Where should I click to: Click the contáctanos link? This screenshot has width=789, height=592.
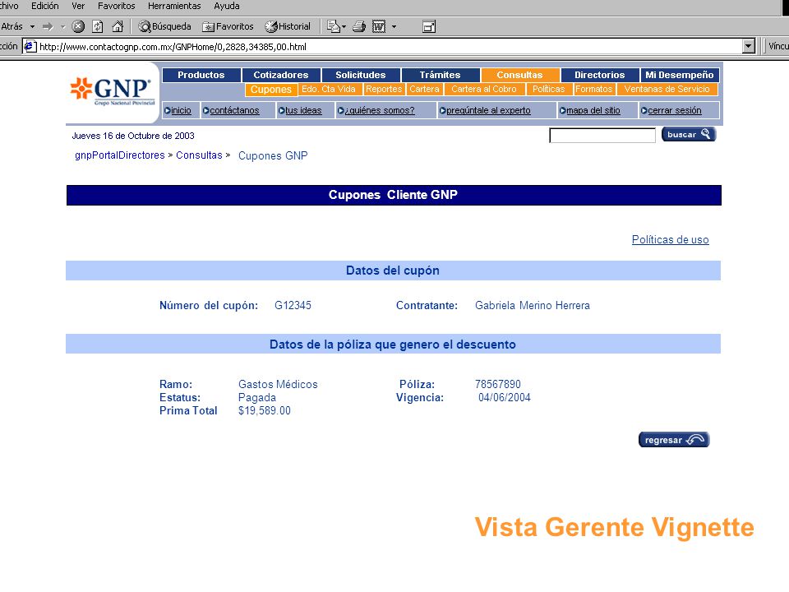point(234,110)
